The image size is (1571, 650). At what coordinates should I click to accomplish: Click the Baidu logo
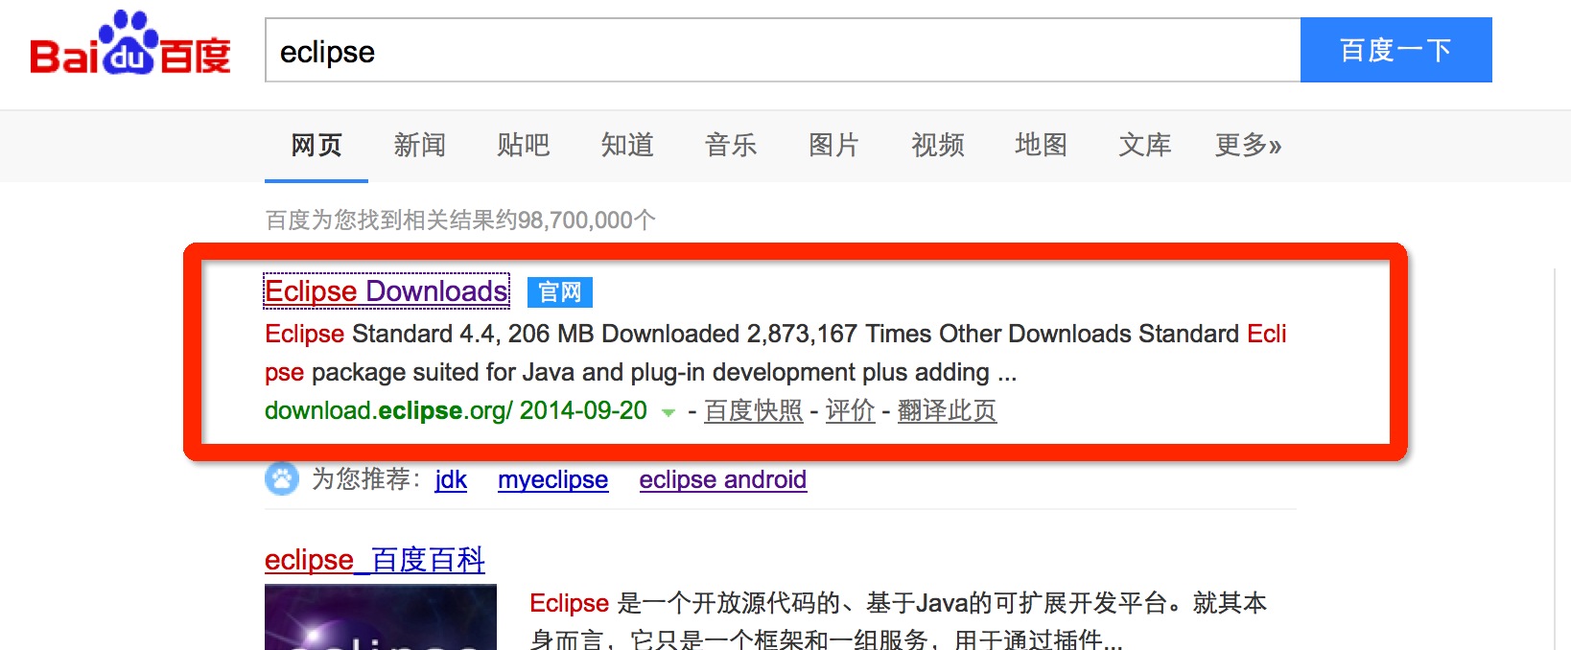point(130,45)
